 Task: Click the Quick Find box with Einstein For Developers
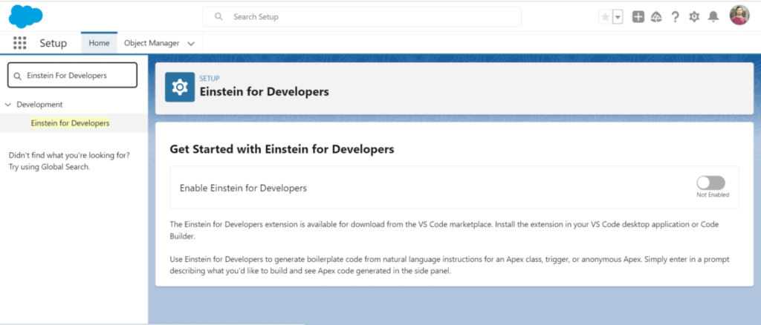(x=73, y=76)
